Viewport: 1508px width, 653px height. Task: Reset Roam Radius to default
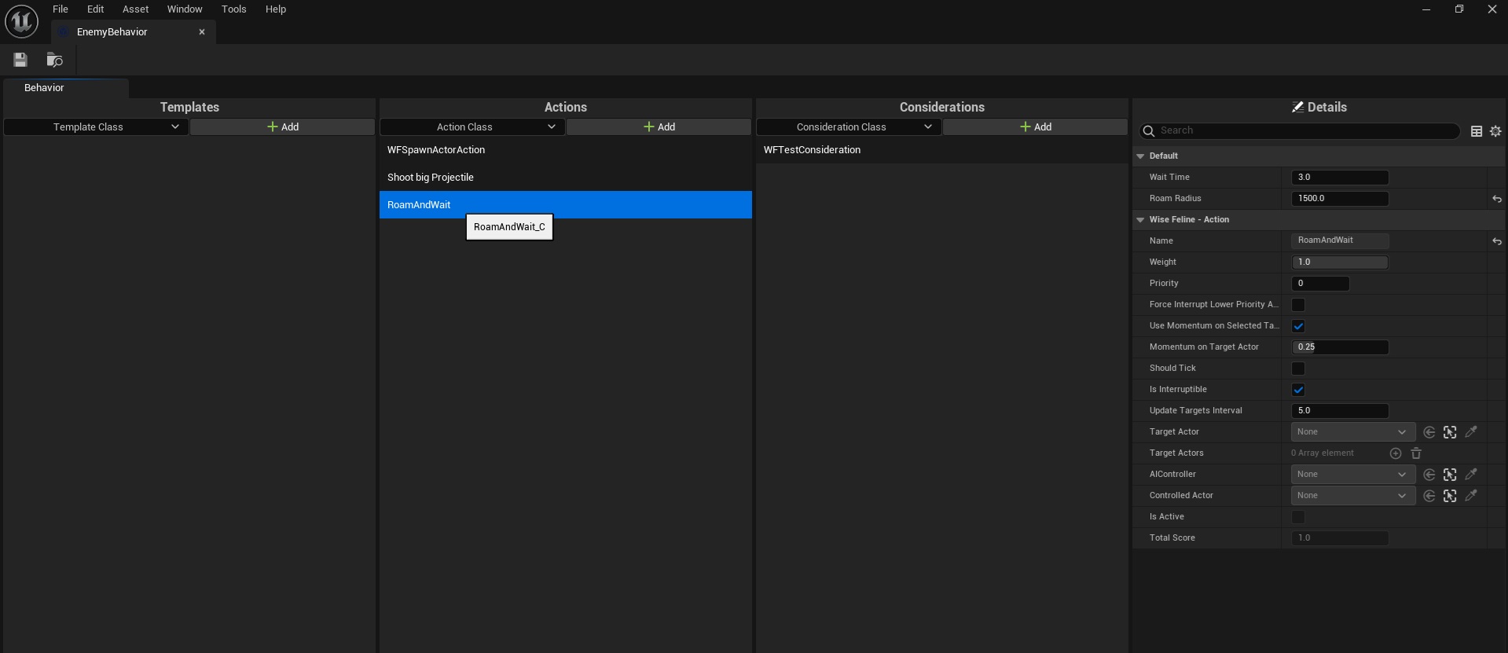click(1496, 199)
